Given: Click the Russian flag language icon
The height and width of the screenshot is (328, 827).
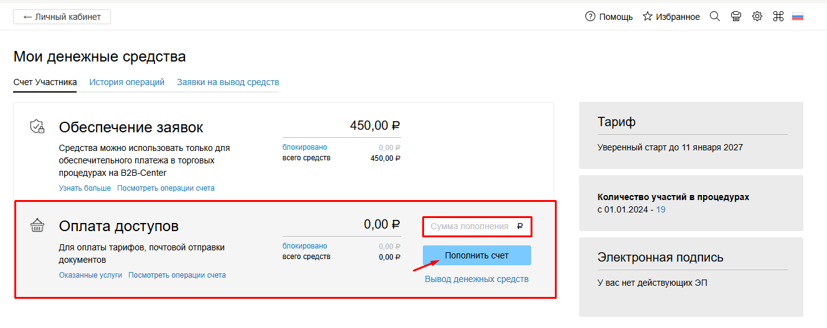Looking at the screenshot, I should (798, 17).
